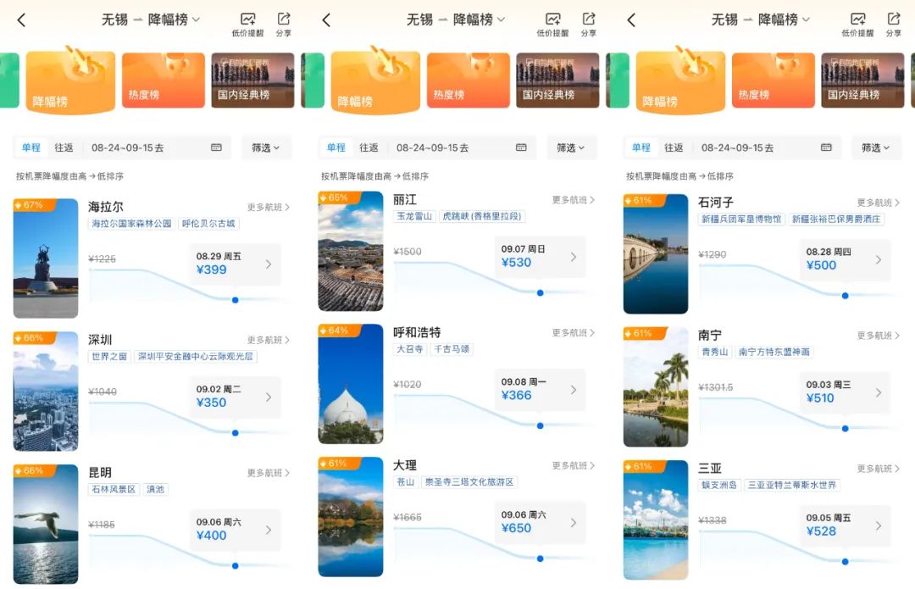Image resolution: width=915 pixels, height=589 pixels.
Task: Open 更多航班 for 深圳
Action: tap(268, 340)
